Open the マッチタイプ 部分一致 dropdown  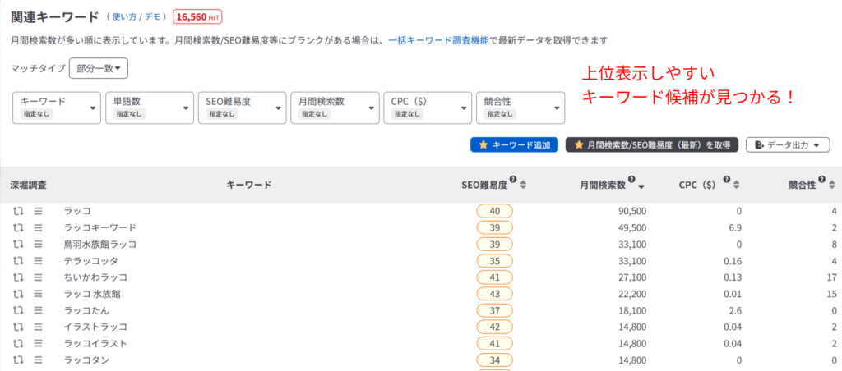(98, 69)
